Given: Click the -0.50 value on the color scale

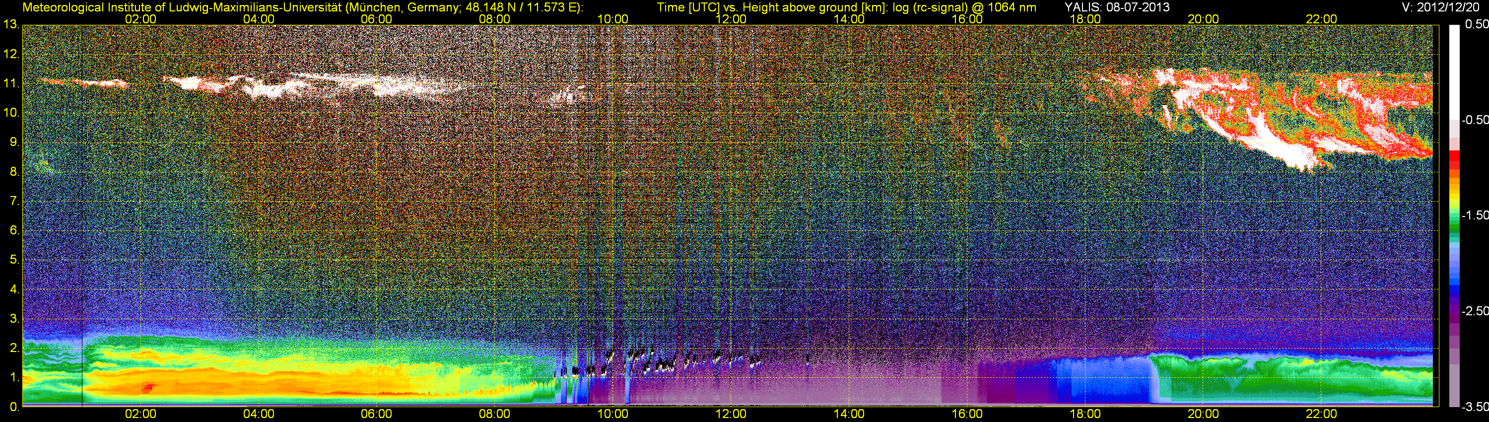Looking at the screenshot, I should (x=1475, y=120).
